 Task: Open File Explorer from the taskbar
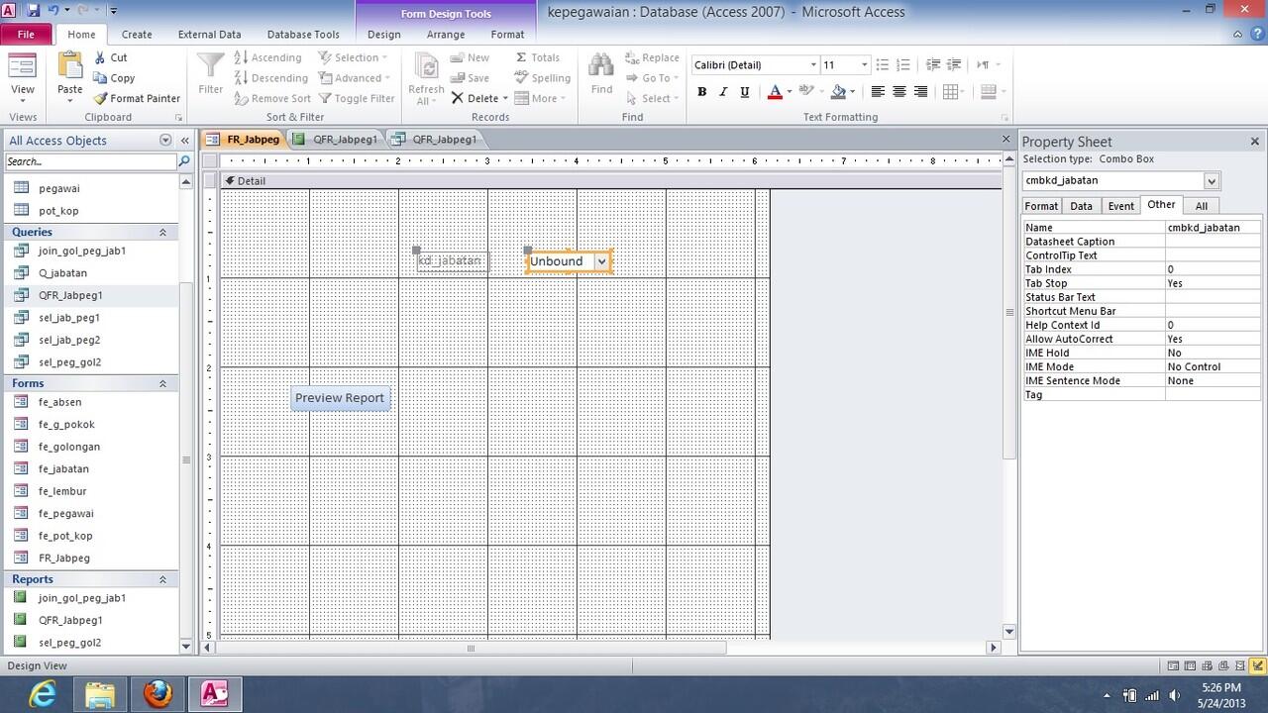point(100,694)
